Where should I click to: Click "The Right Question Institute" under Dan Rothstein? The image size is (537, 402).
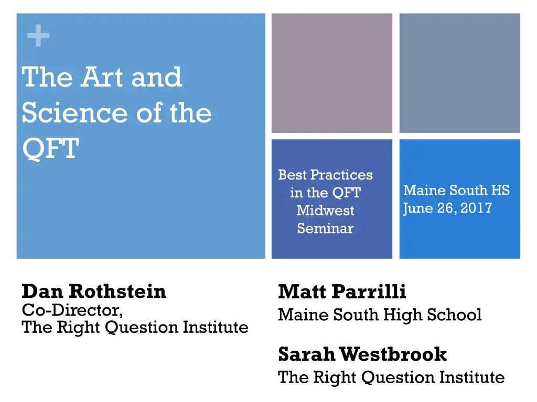(135, 327)
